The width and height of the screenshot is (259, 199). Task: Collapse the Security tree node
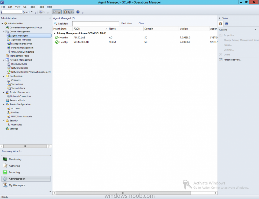pos(4,120)
